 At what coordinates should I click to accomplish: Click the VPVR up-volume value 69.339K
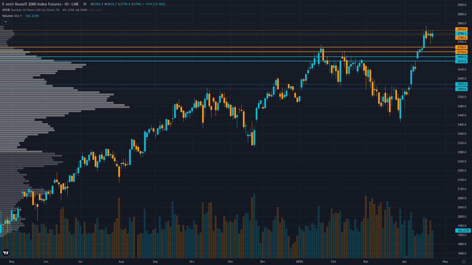coord(68,10)
